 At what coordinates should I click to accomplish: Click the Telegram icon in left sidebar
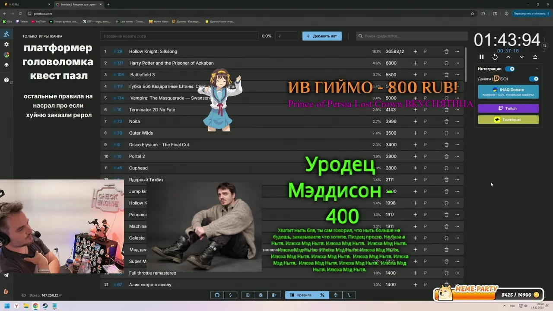coord(6,275)
